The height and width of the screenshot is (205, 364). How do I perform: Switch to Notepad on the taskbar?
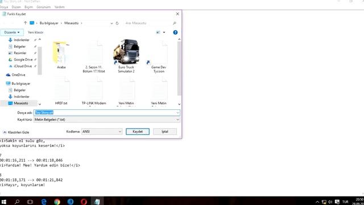[x=97, y=202]
